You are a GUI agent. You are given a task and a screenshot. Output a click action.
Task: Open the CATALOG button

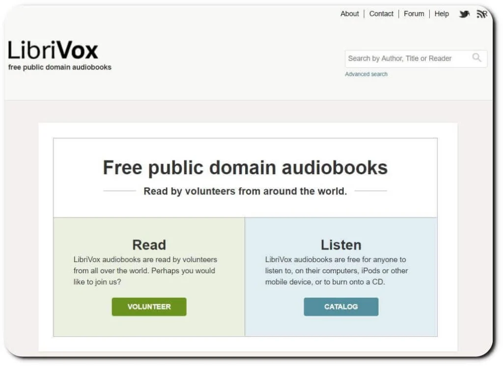[341, 307]
